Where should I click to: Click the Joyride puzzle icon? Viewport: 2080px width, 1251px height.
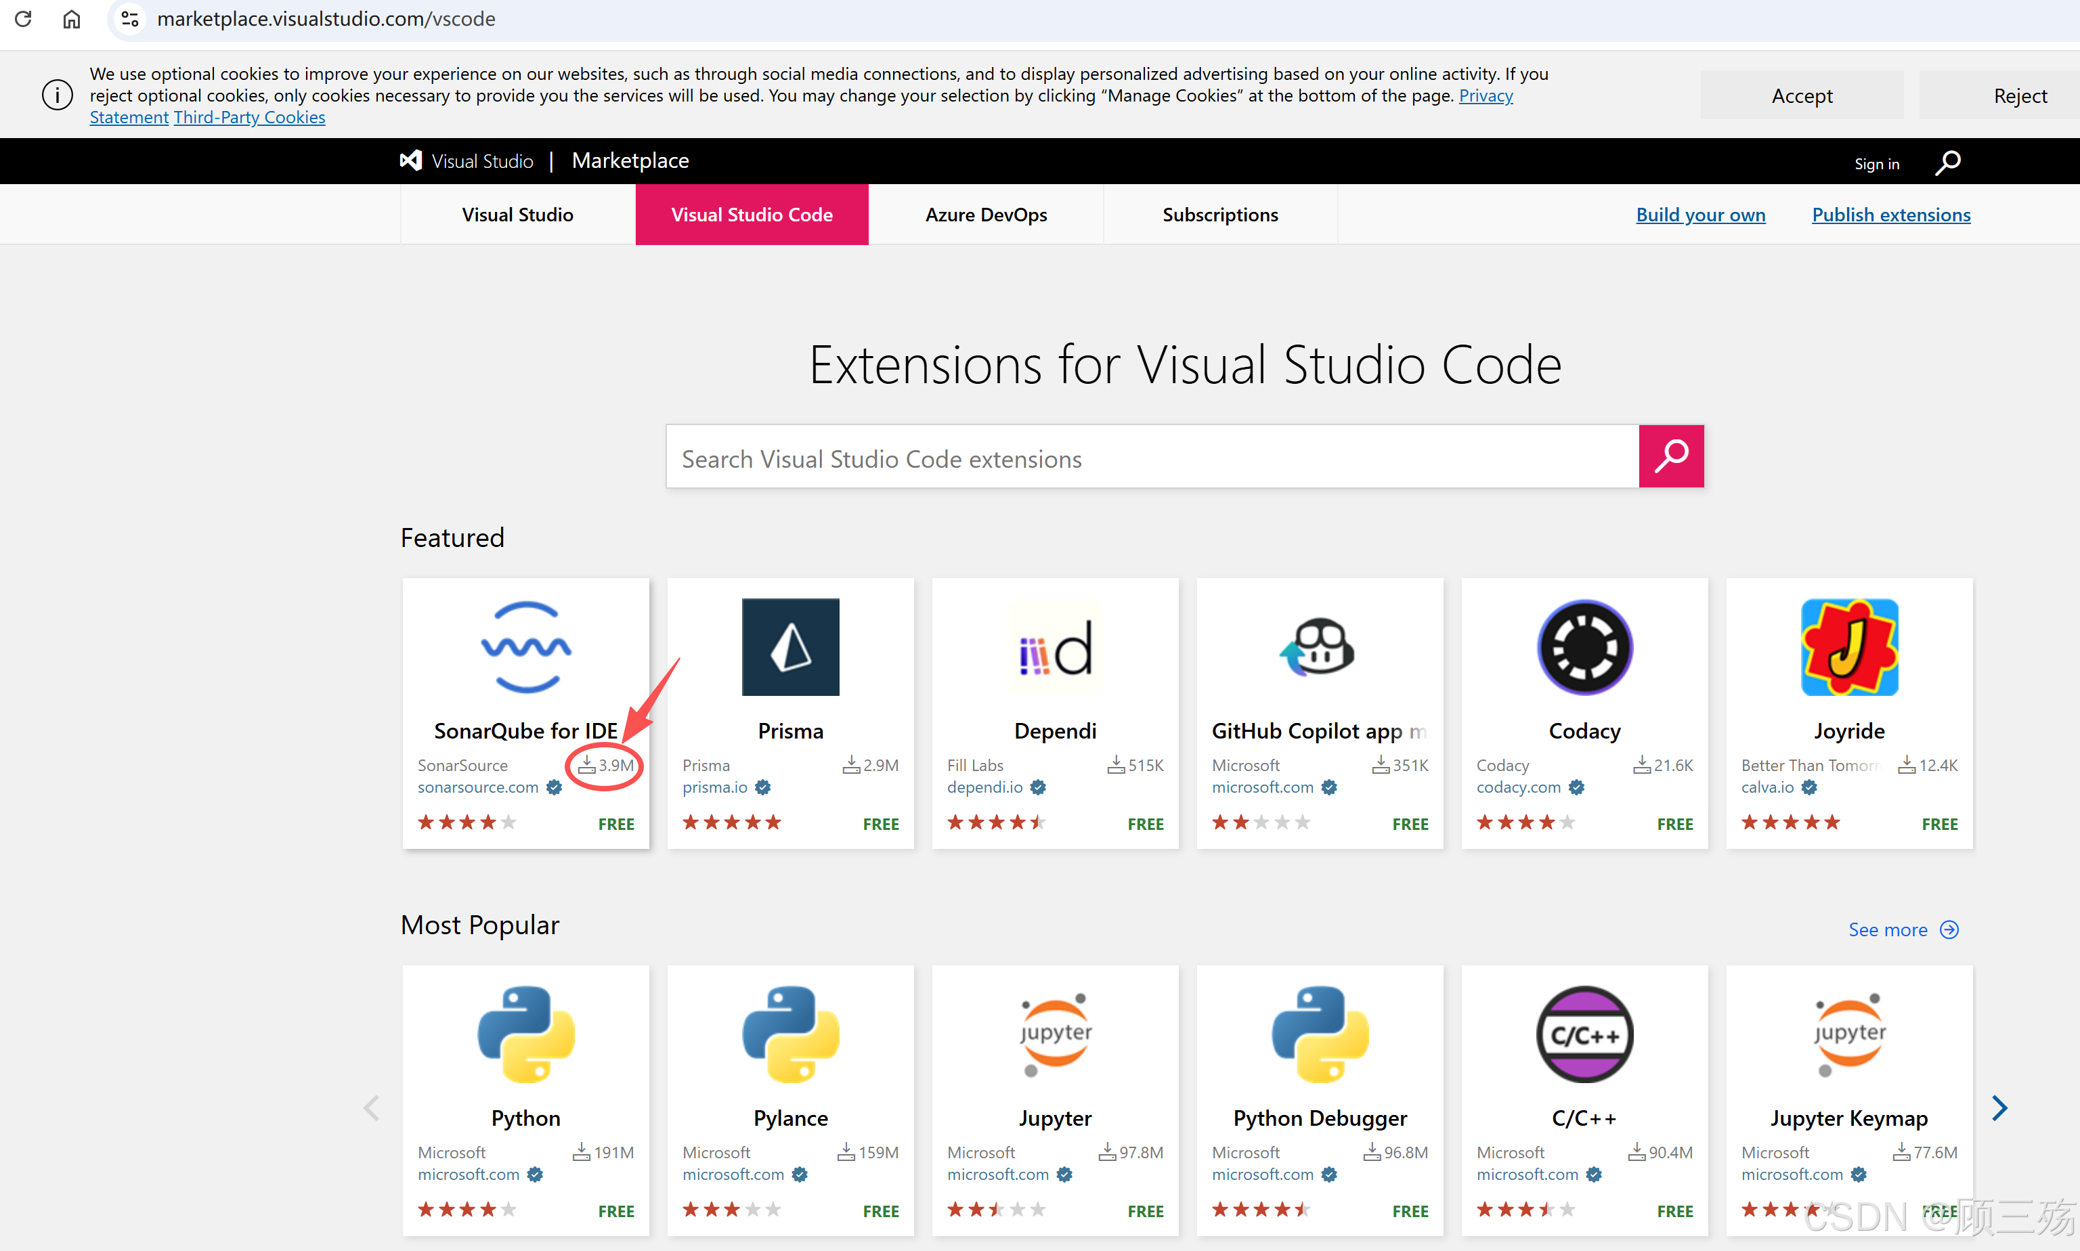[1848, 646]
